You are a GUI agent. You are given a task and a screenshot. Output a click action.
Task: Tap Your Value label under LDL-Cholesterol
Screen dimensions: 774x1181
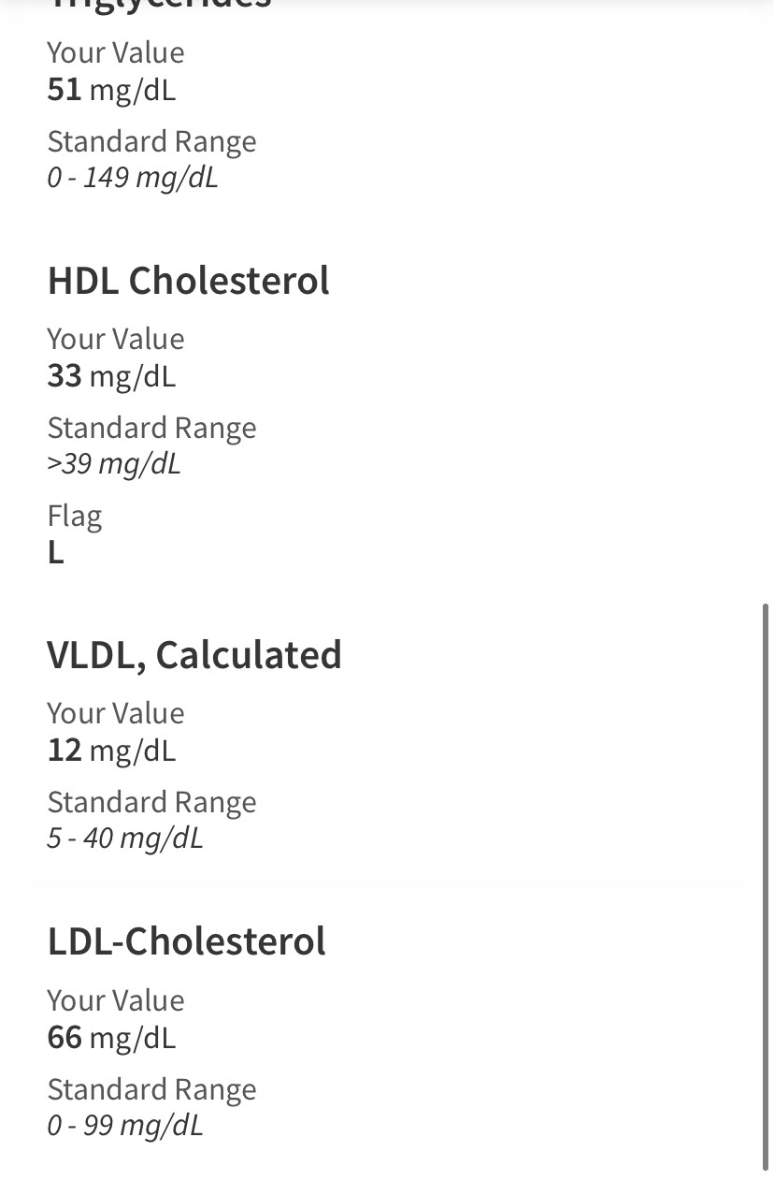pos(116,1000)
